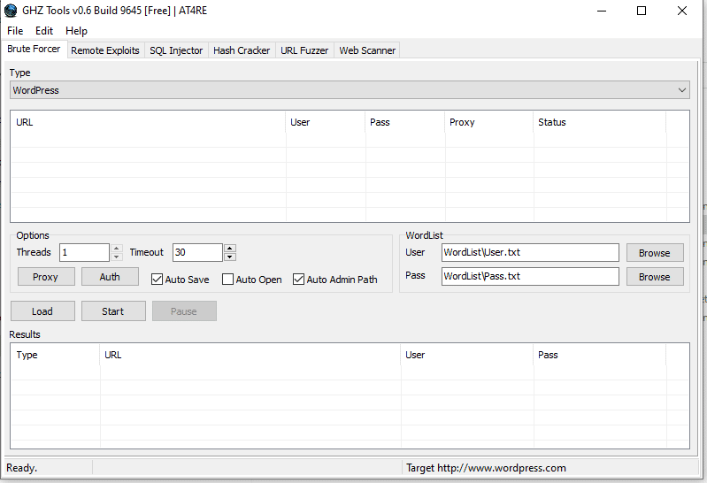
Task: Click the URL column header in Results
Action: click(250, 355)
